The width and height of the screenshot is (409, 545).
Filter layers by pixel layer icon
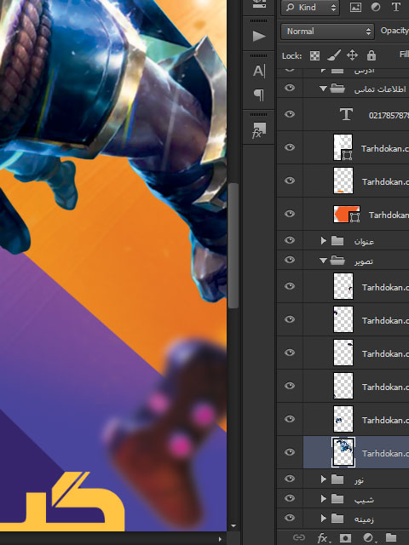(x=355, y=8)
